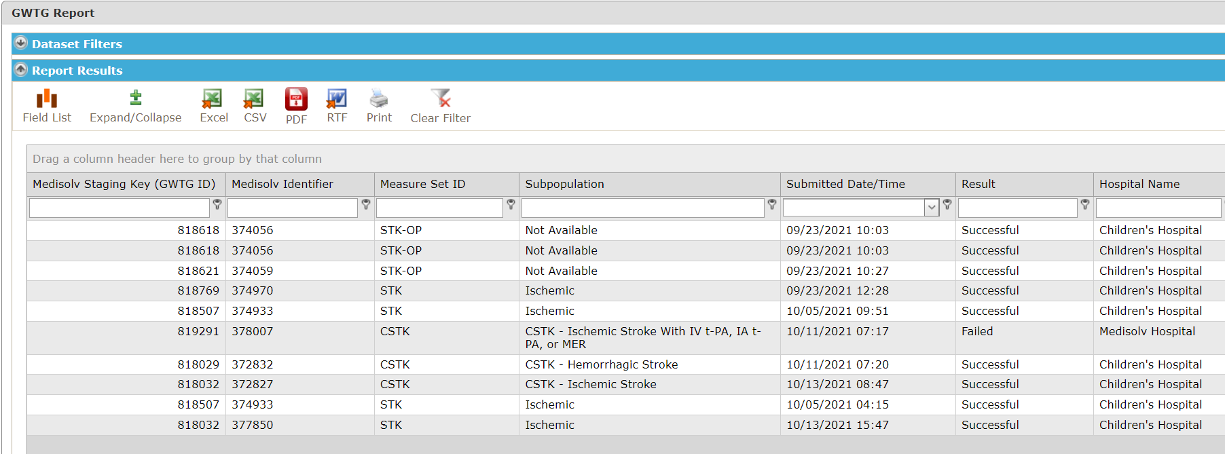The width and height of the screenshot is (1225, 454).
Task: Click identifier 378007
Action: (x=253, y=331)
